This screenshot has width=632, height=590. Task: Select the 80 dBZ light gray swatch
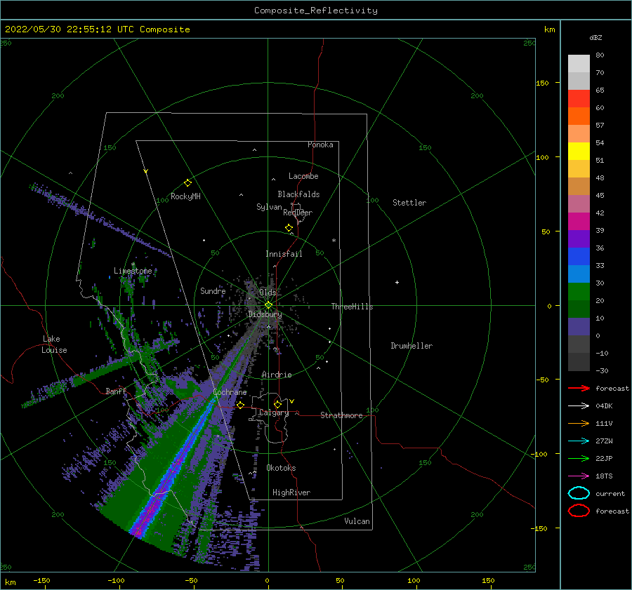579,63
